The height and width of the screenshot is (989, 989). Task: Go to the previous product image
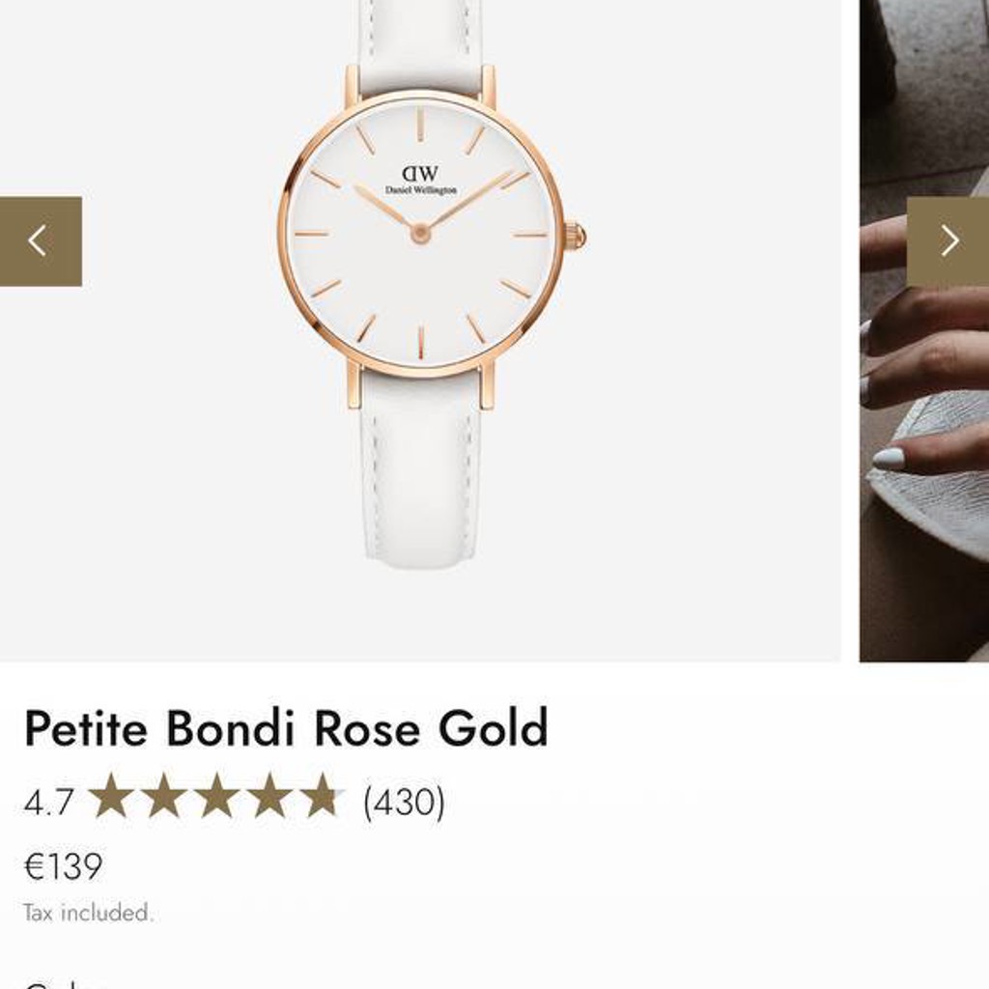coord(41,240)
